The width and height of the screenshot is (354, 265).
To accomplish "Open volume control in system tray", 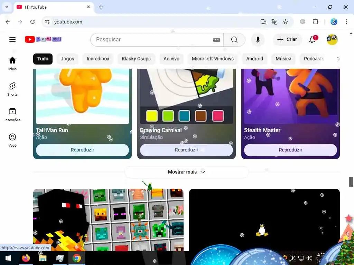I will [x=309, y=258].
